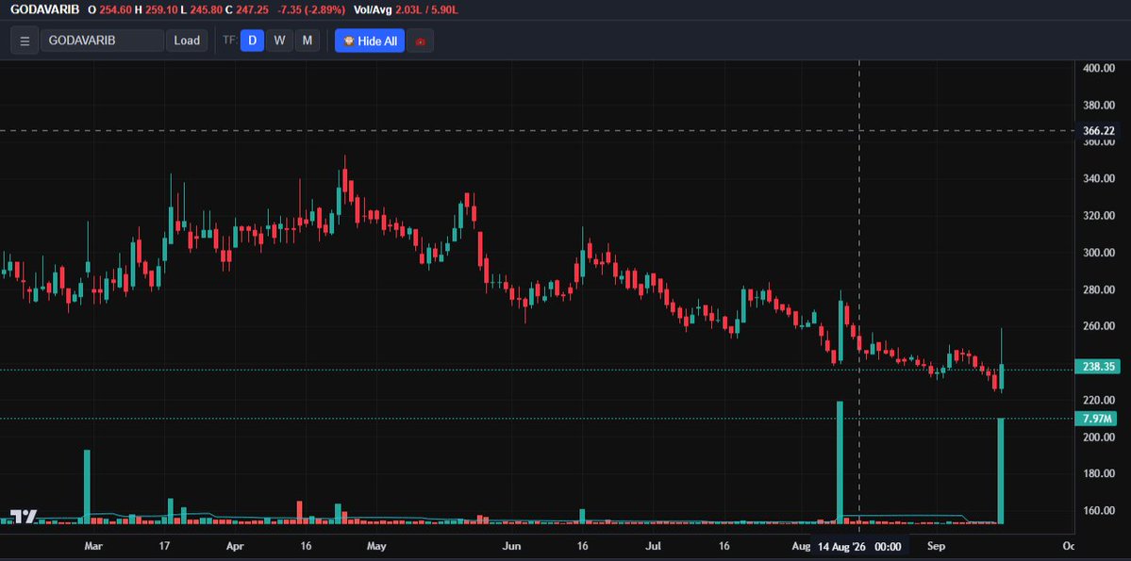This screenshot has height=561, width=1131.
Task: Switch to the M monthly timeframe
Action: point(308,41)
